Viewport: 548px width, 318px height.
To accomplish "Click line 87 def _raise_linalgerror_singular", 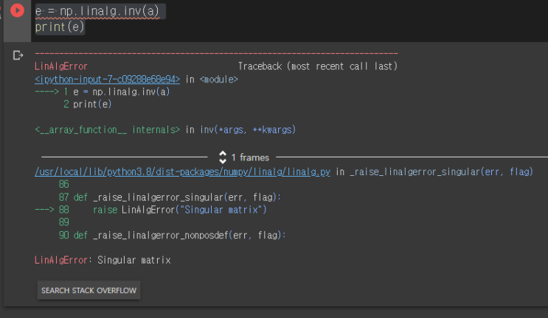I will pyautogui.click(x=176, y=197).
